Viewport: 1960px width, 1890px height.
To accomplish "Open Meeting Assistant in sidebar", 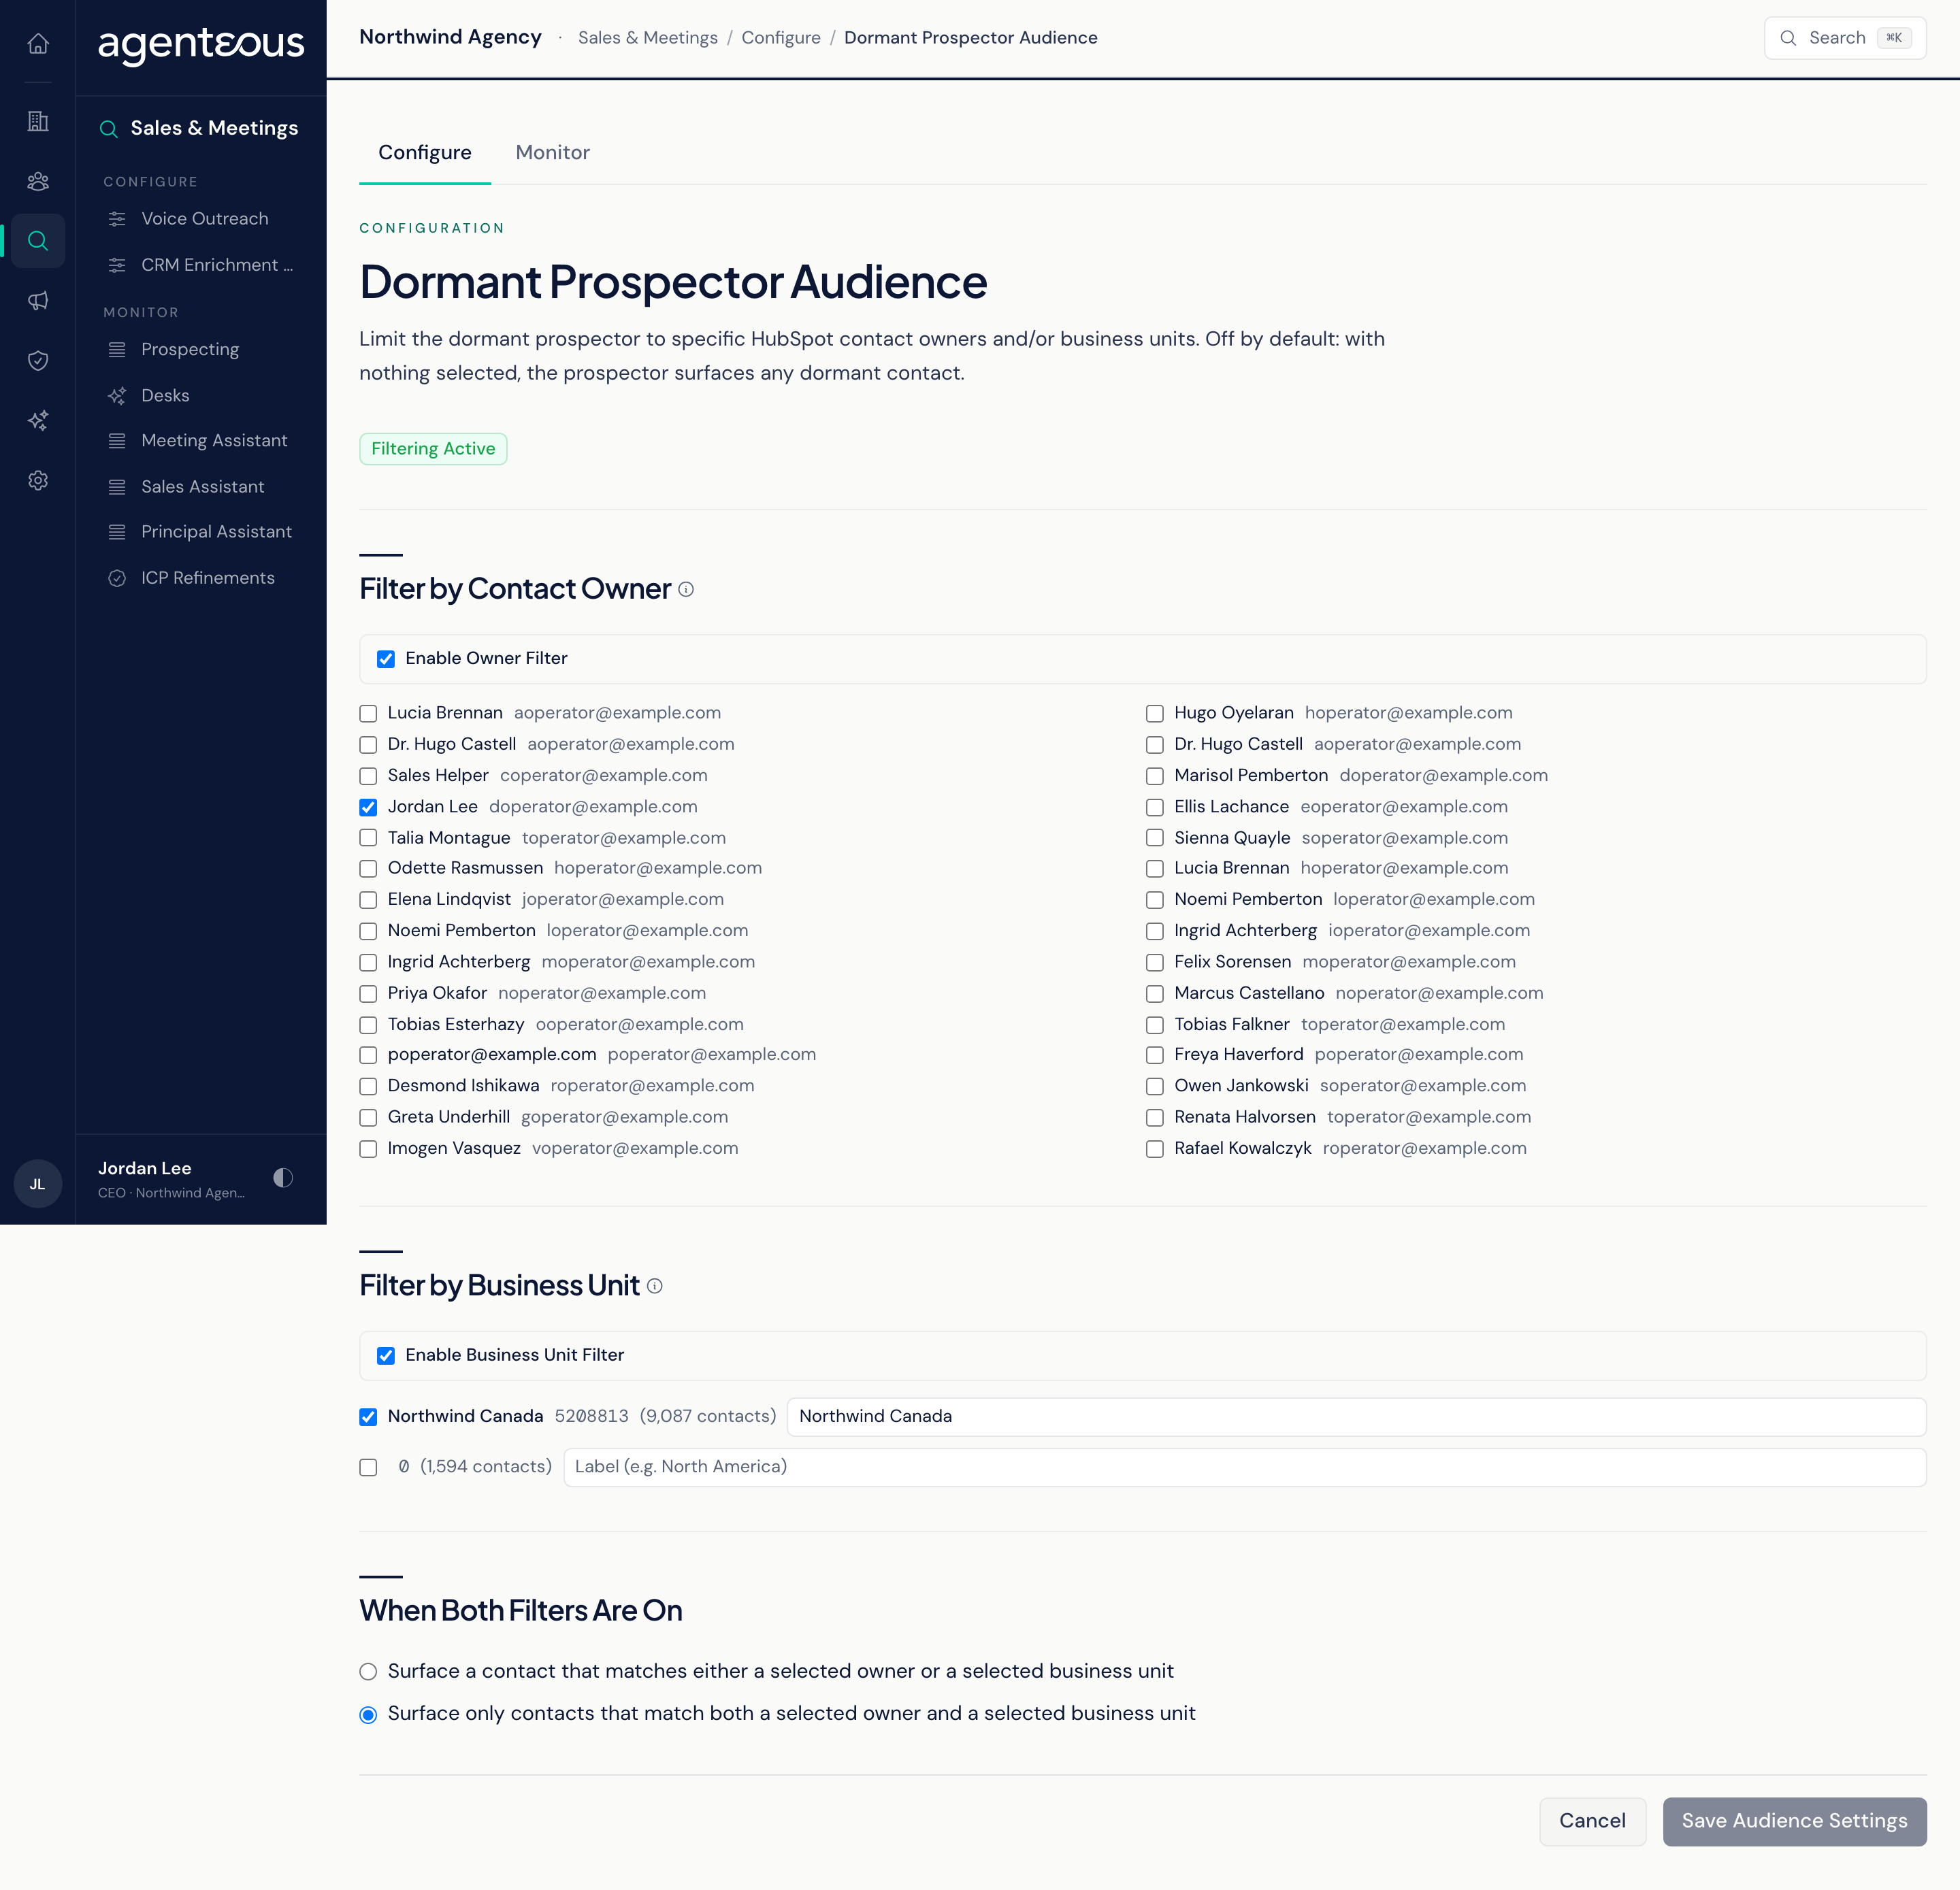I will (204, 441).
